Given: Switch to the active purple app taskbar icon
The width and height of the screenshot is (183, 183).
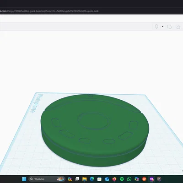Looking at the screenshot, I should (151, 179).
